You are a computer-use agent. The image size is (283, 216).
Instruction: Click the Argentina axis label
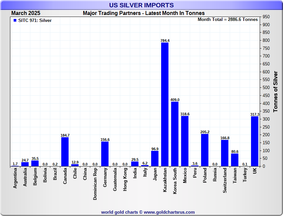(15, 178)
